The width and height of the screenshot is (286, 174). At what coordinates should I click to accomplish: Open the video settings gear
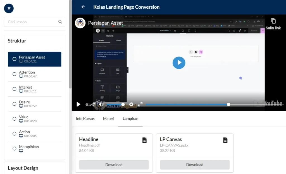[x=131, y=104]
